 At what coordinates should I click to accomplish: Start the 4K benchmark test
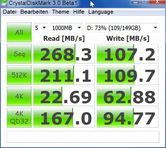point(19,96)
